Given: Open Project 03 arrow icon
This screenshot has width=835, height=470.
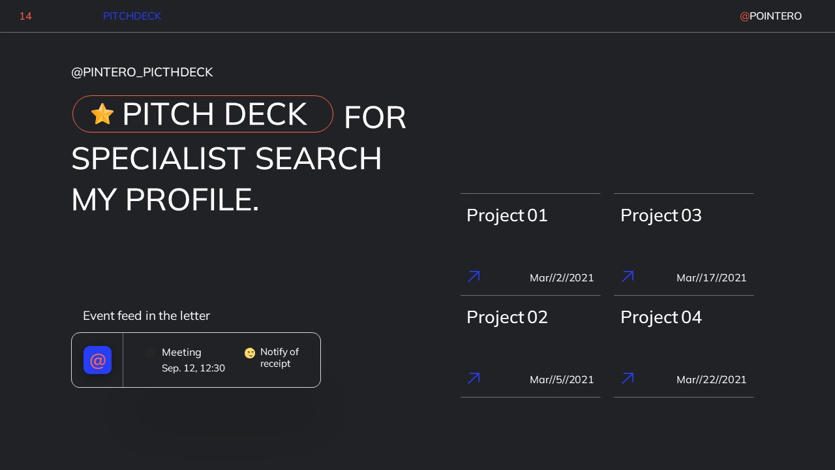Looking at the screenshot, I should [628, 277].
